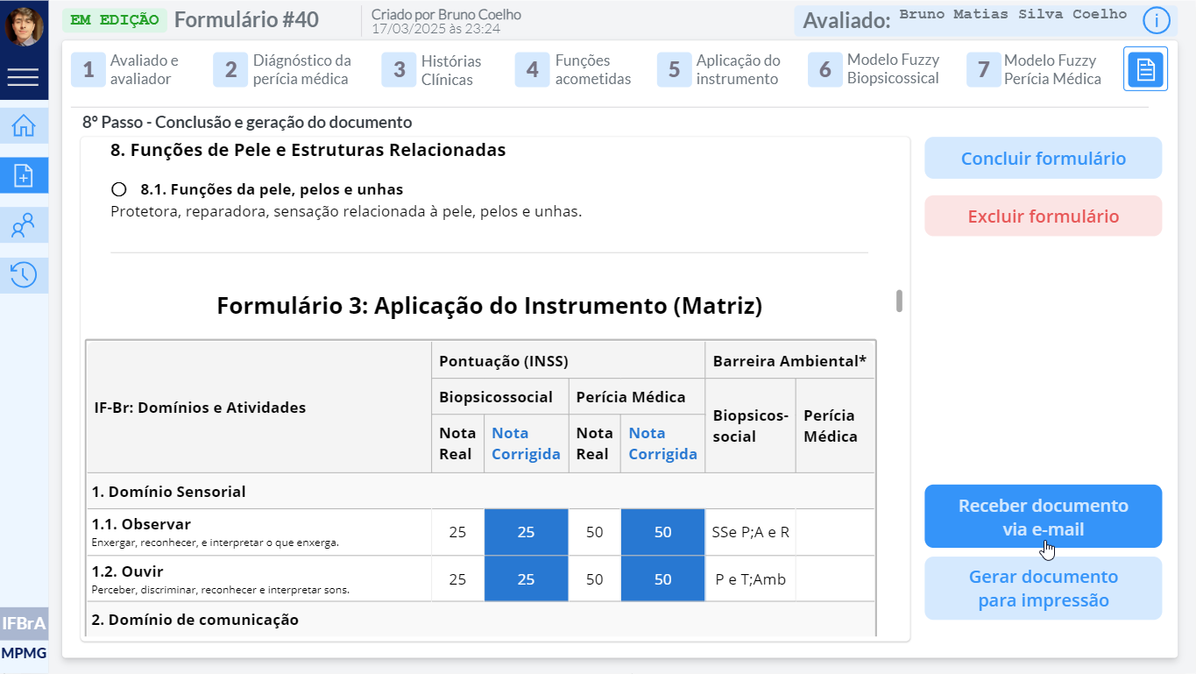Open history via the clock icon
Viewport: 1196px width, 674px height.
(24, 275)
